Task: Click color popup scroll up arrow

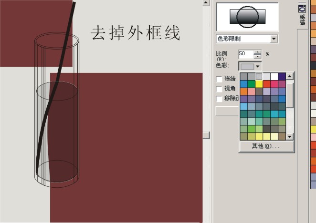Action: 290,76
